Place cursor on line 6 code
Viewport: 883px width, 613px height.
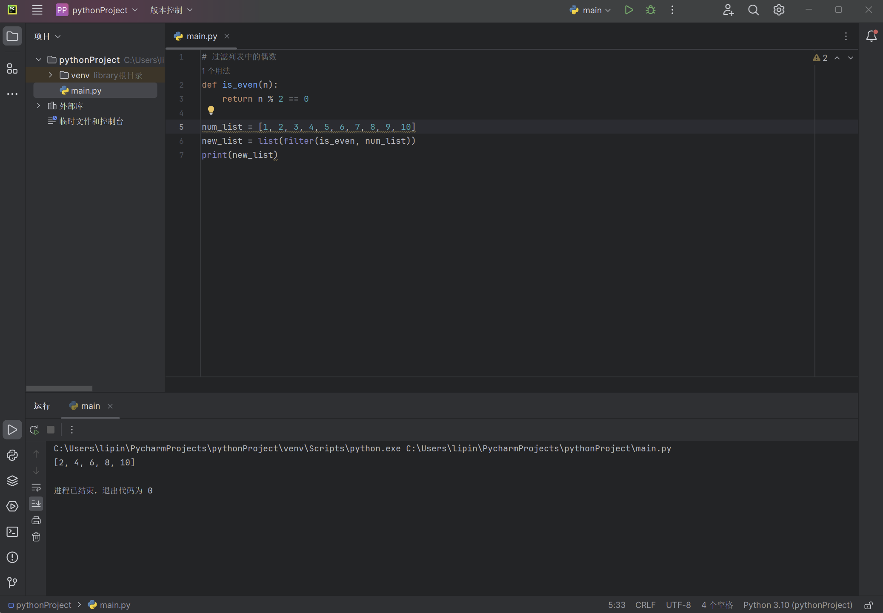coord(309,141)
